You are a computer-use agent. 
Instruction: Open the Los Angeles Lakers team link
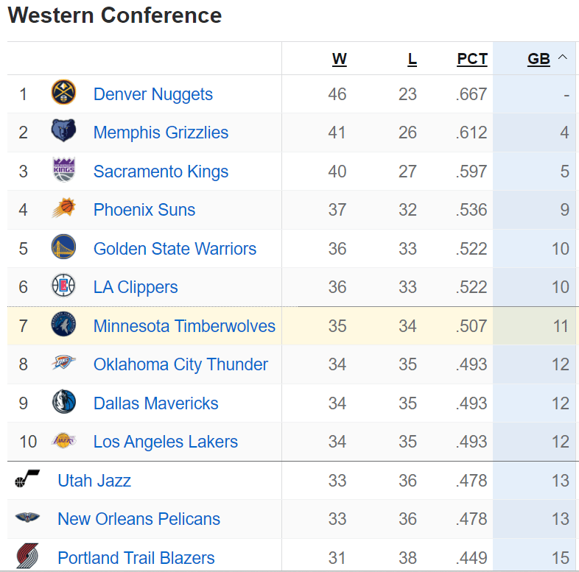(165, 442)
